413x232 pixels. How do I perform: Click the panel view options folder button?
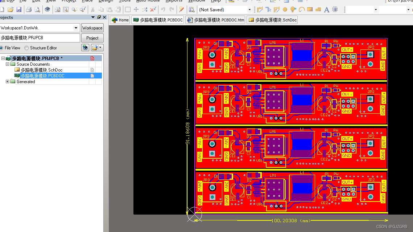pyautogui.click(x=95, y=48)
